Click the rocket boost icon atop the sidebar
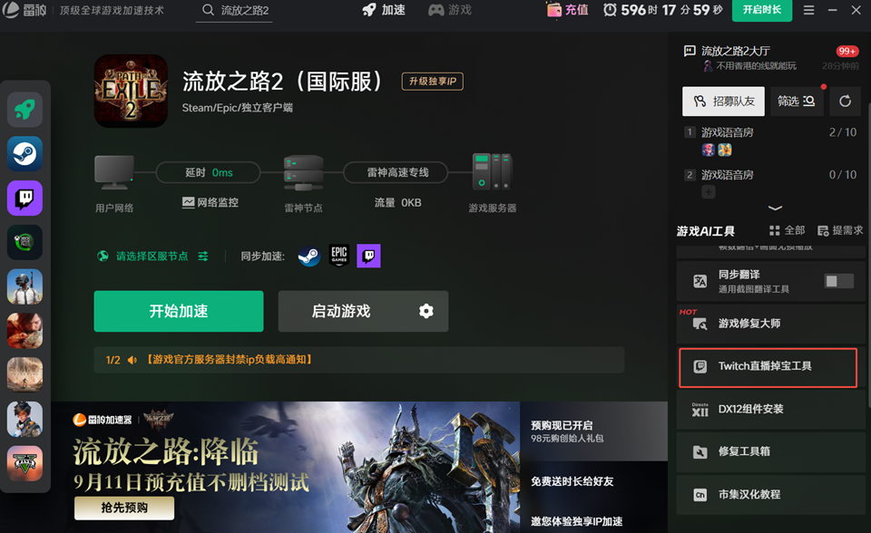The width and height of the screenshot is (871, 533). pos(24,110)
